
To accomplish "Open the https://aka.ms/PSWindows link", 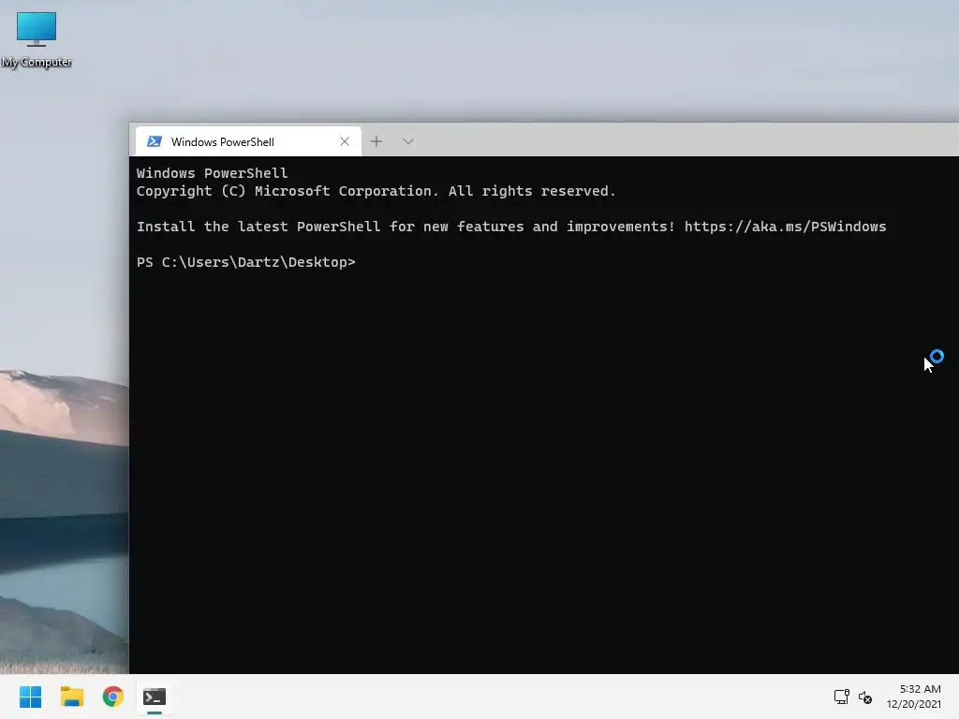I will tap(785, 227).
